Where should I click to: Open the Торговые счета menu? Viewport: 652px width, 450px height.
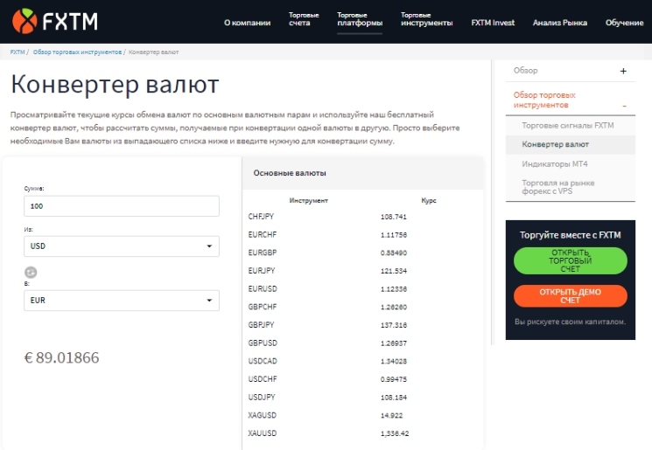point(304,19)
